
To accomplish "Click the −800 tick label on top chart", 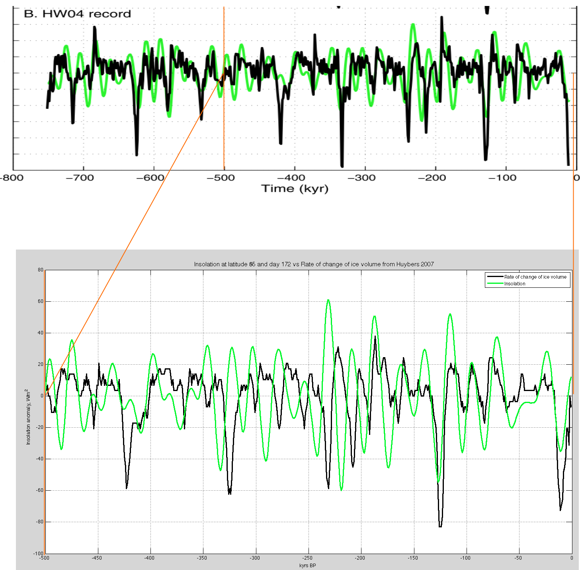I will click(11, 178).
